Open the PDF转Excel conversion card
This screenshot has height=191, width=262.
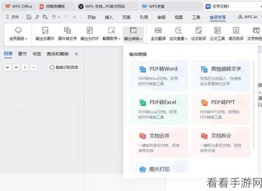(x=159, y=109)
